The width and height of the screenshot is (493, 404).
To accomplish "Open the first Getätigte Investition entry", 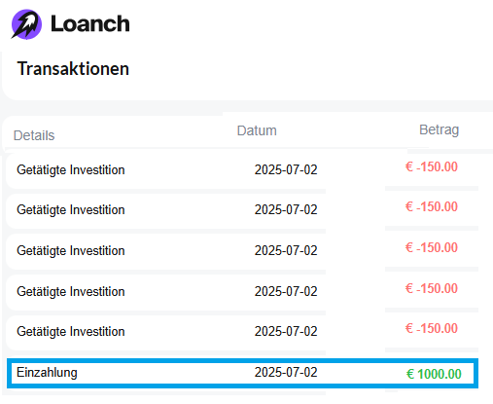I will 71,170.
